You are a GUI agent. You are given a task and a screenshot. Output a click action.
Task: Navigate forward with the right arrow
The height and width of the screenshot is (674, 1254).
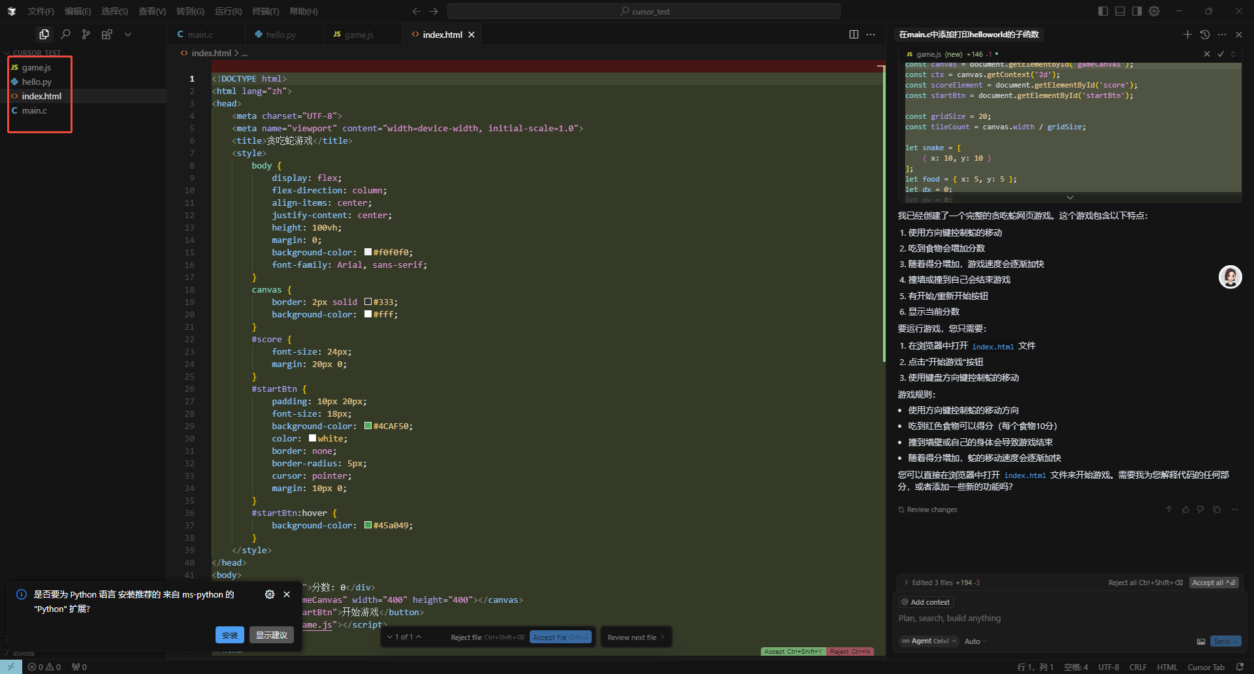pos(434,11)
